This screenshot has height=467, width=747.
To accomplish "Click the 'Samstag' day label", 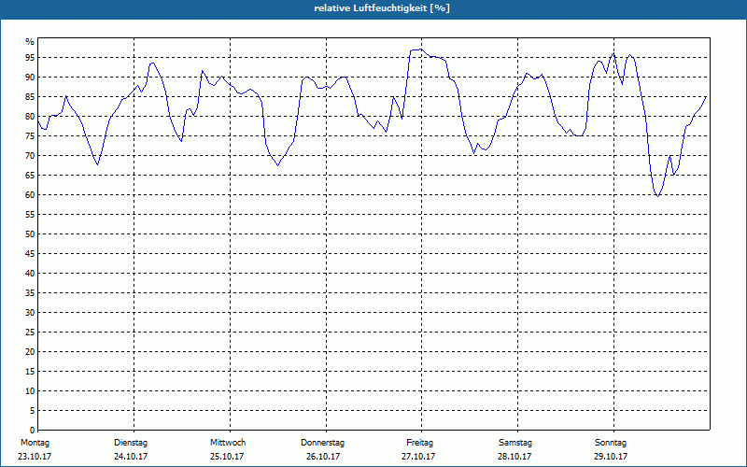I will tap(515, 443).
